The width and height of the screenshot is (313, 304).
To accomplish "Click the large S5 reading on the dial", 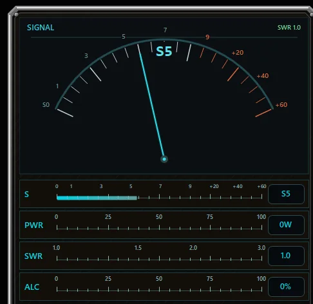I will (x=164, y=52).
